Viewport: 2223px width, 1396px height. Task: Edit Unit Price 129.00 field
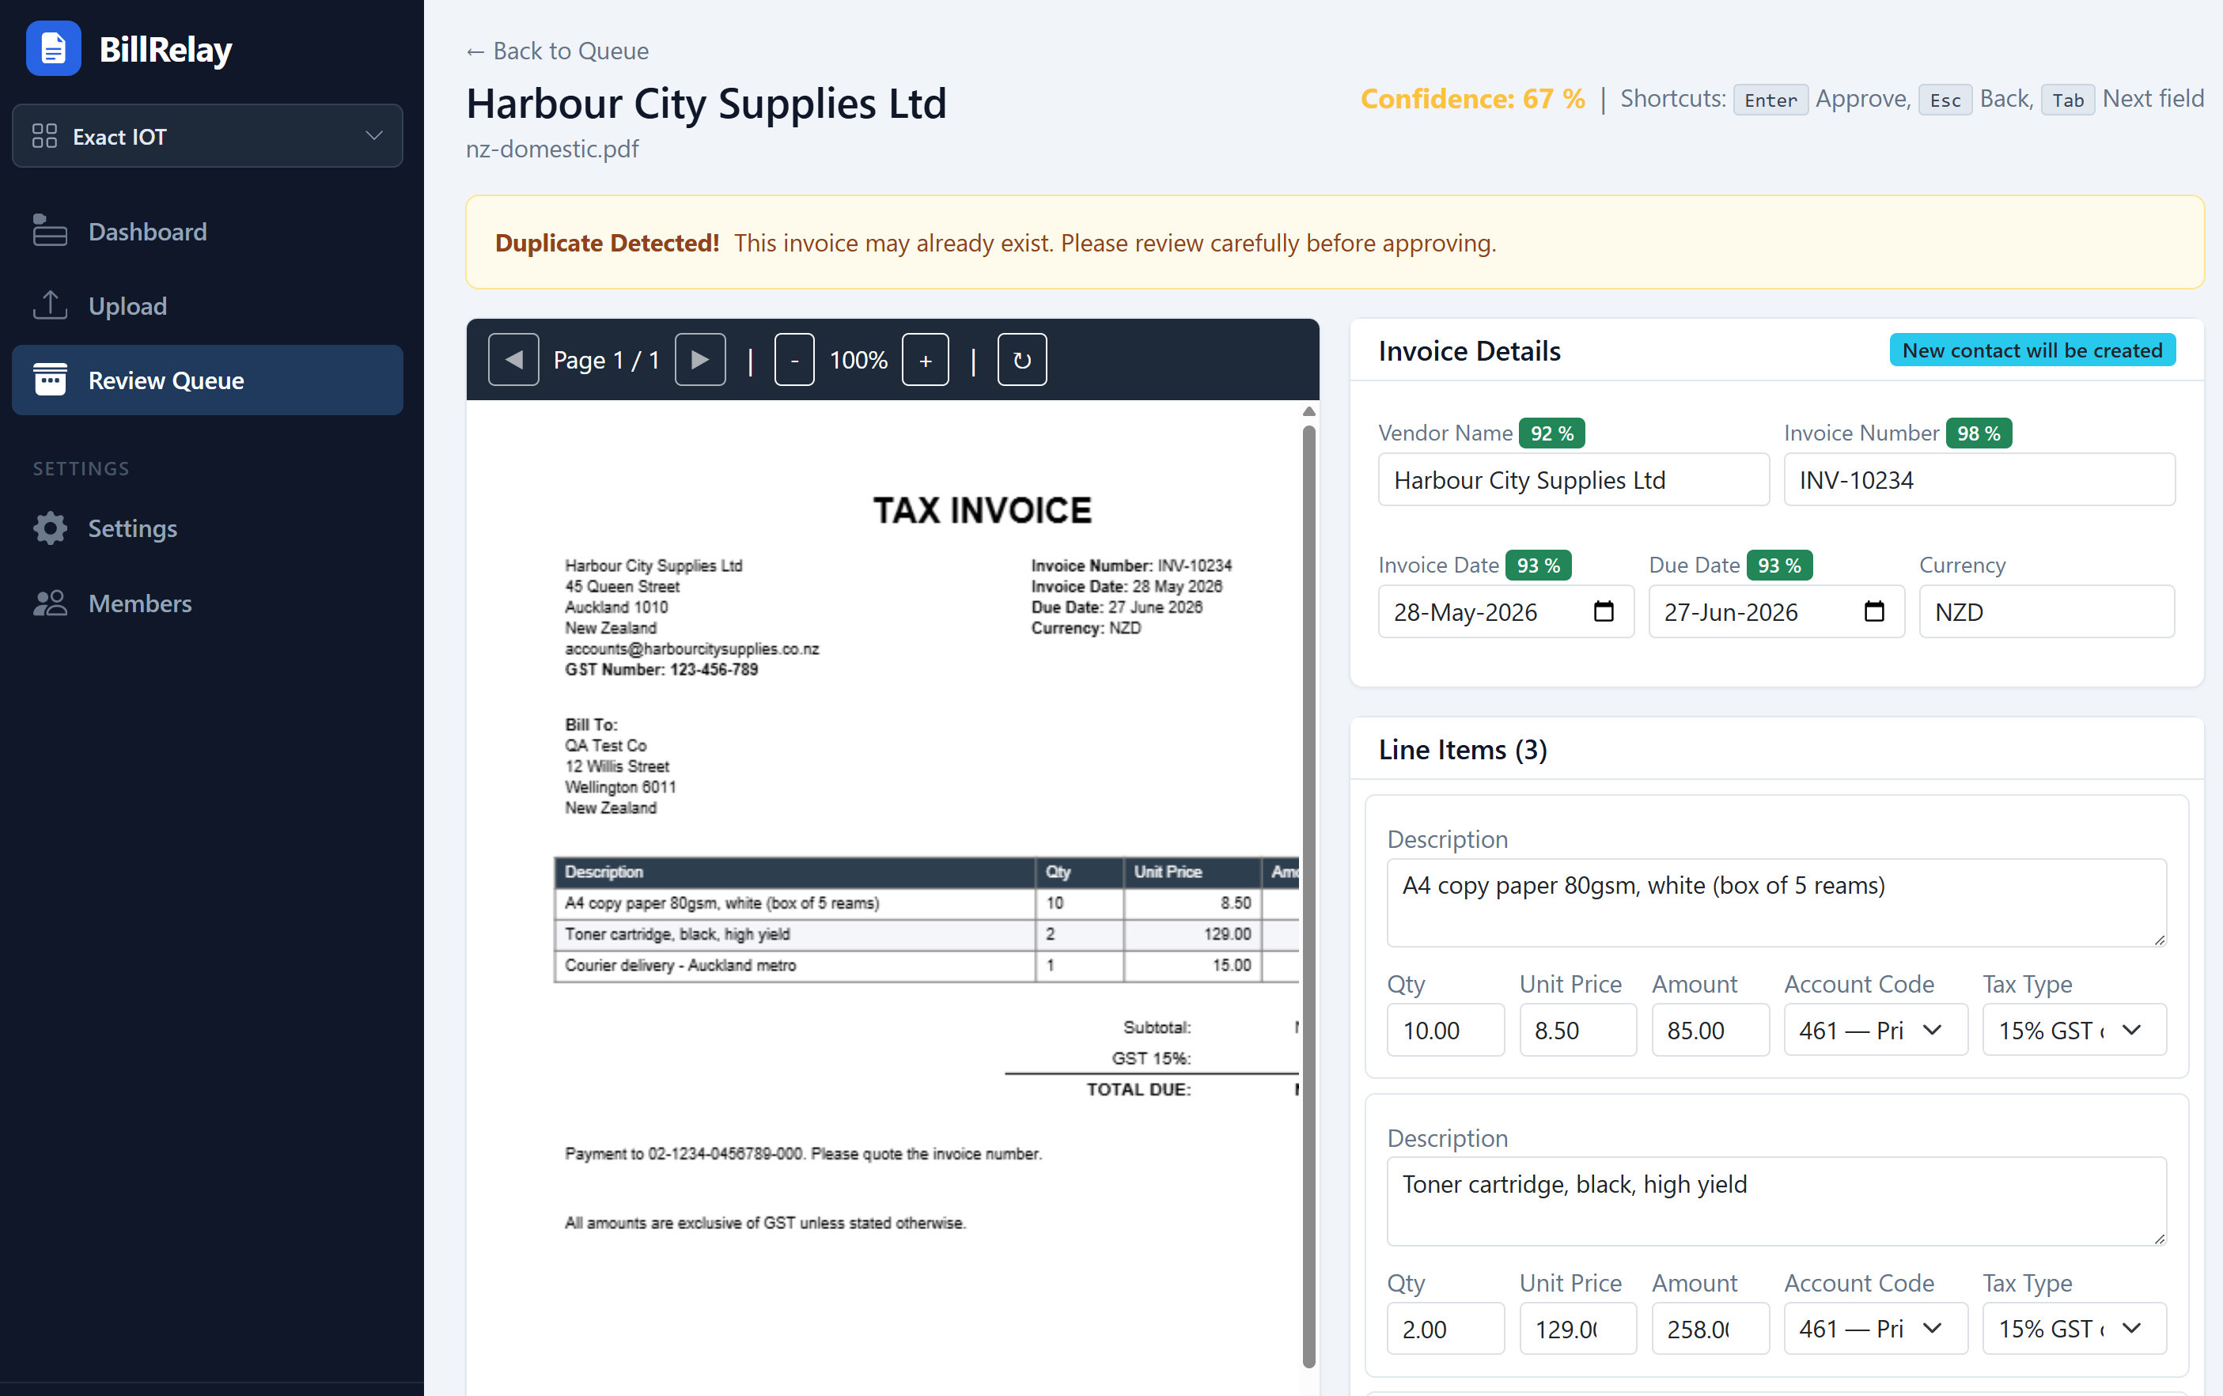click(1577, 1329)
